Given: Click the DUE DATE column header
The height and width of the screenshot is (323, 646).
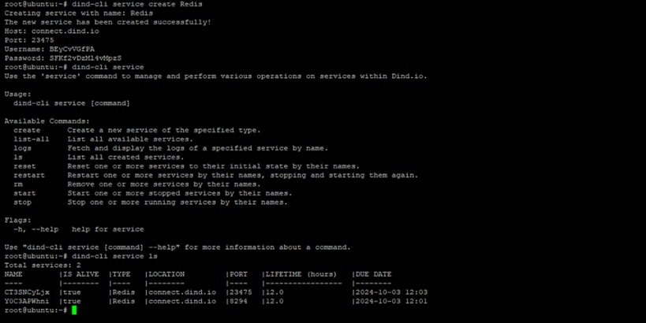Looking at the screenshot, I should click(x=373, y=274).
